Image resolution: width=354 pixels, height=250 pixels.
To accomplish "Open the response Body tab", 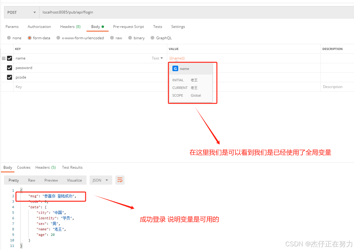I will click(x=8, y=167).
